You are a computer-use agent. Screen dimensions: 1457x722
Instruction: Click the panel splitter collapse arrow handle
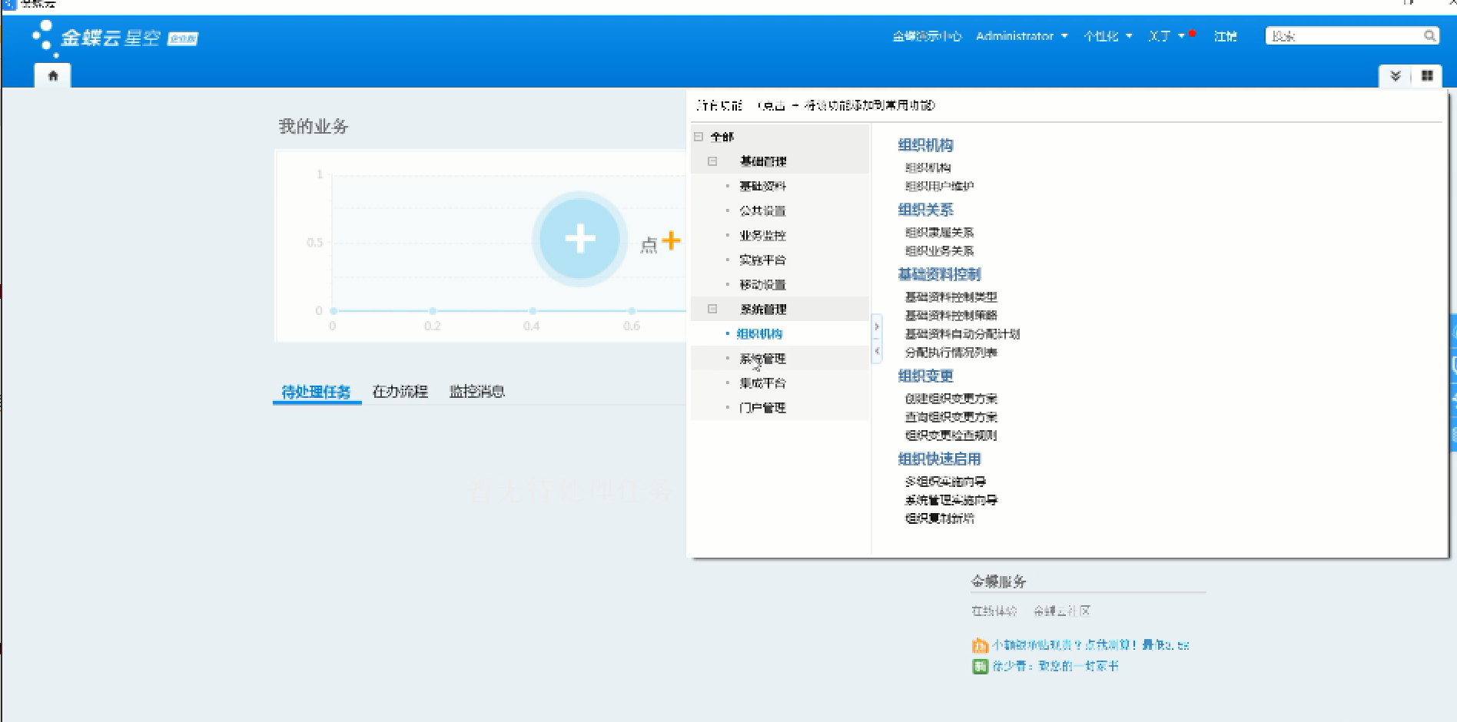877,339
